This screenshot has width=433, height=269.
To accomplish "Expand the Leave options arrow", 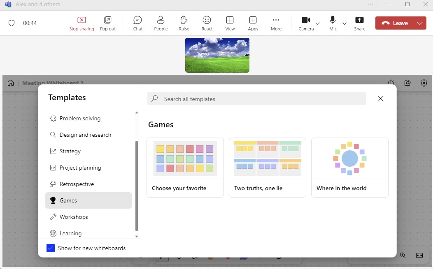I will tap(420, 23).
